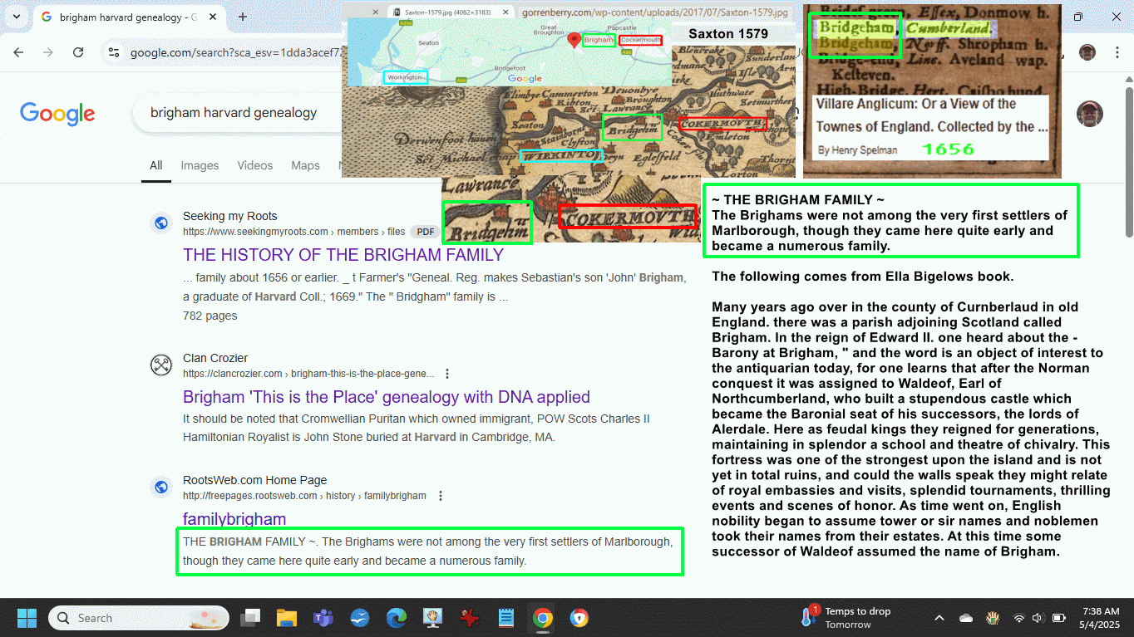
Task: Click the clancrozier.com URL breadcrumb
Action: pos(308,374)
